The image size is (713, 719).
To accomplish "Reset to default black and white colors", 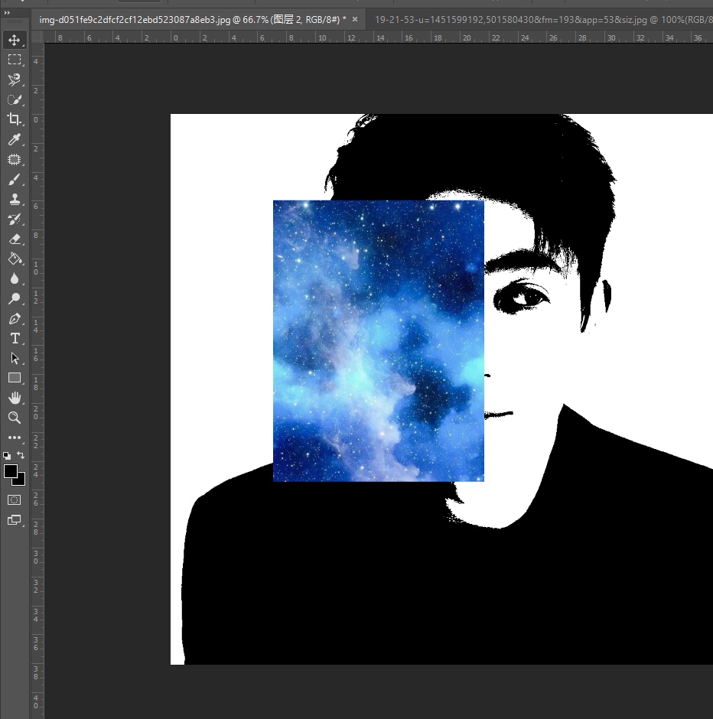I will 7,455.
